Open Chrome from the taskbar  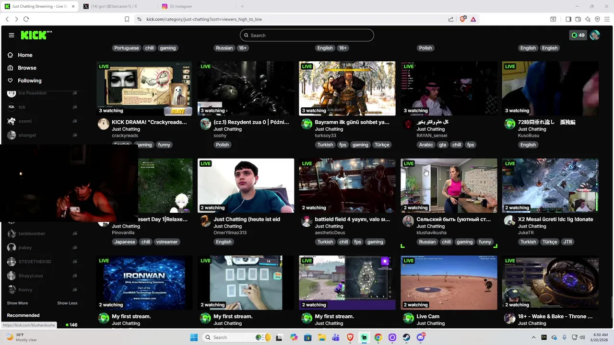click(378, 337)
